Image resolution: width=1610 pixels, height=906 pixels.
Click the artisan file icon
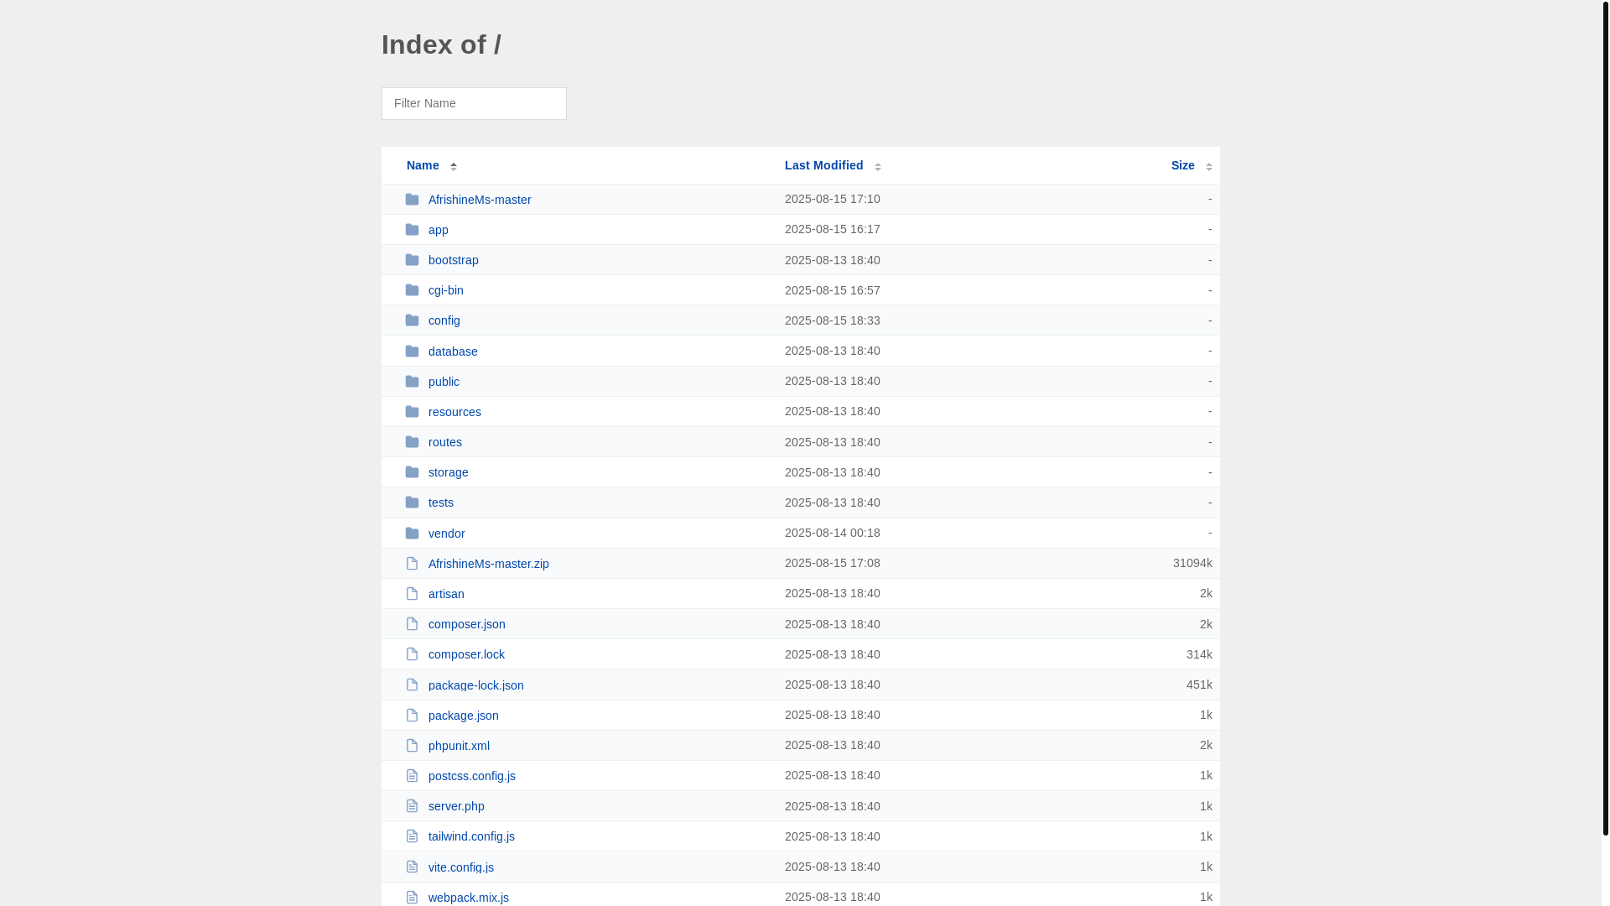tap(412, 594)
